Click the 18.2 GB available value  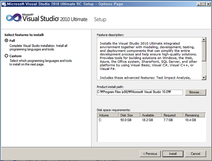pyautogui.click(x=148, y=120)
